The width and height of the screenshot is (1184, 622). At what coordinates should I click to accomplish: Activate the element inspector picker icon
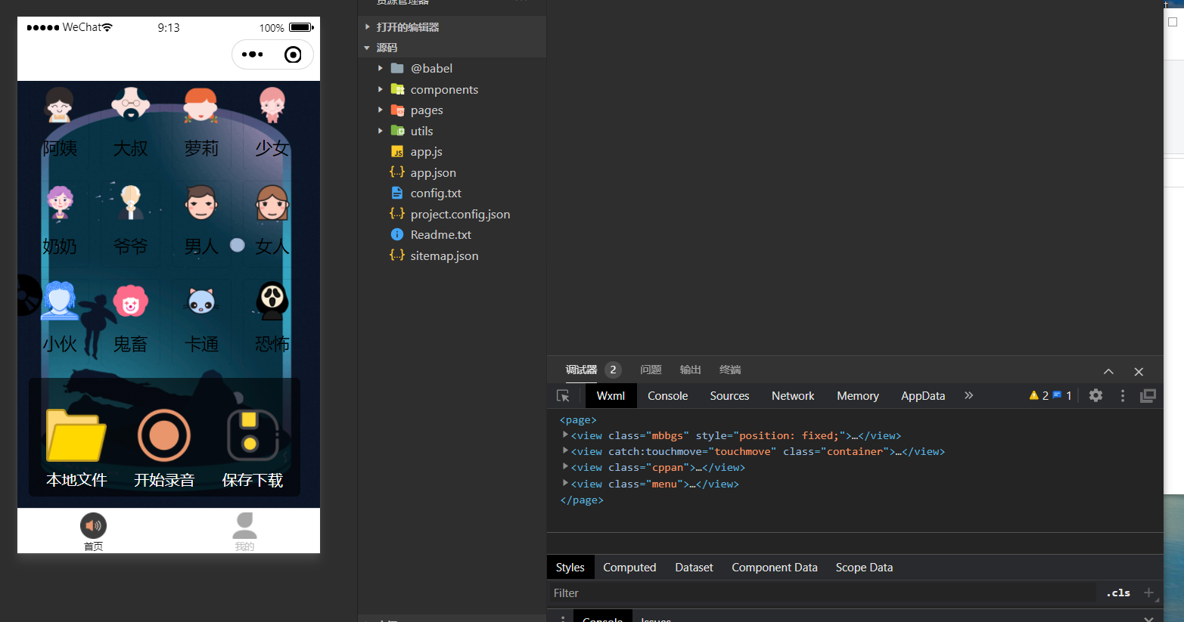coord(563,396)
